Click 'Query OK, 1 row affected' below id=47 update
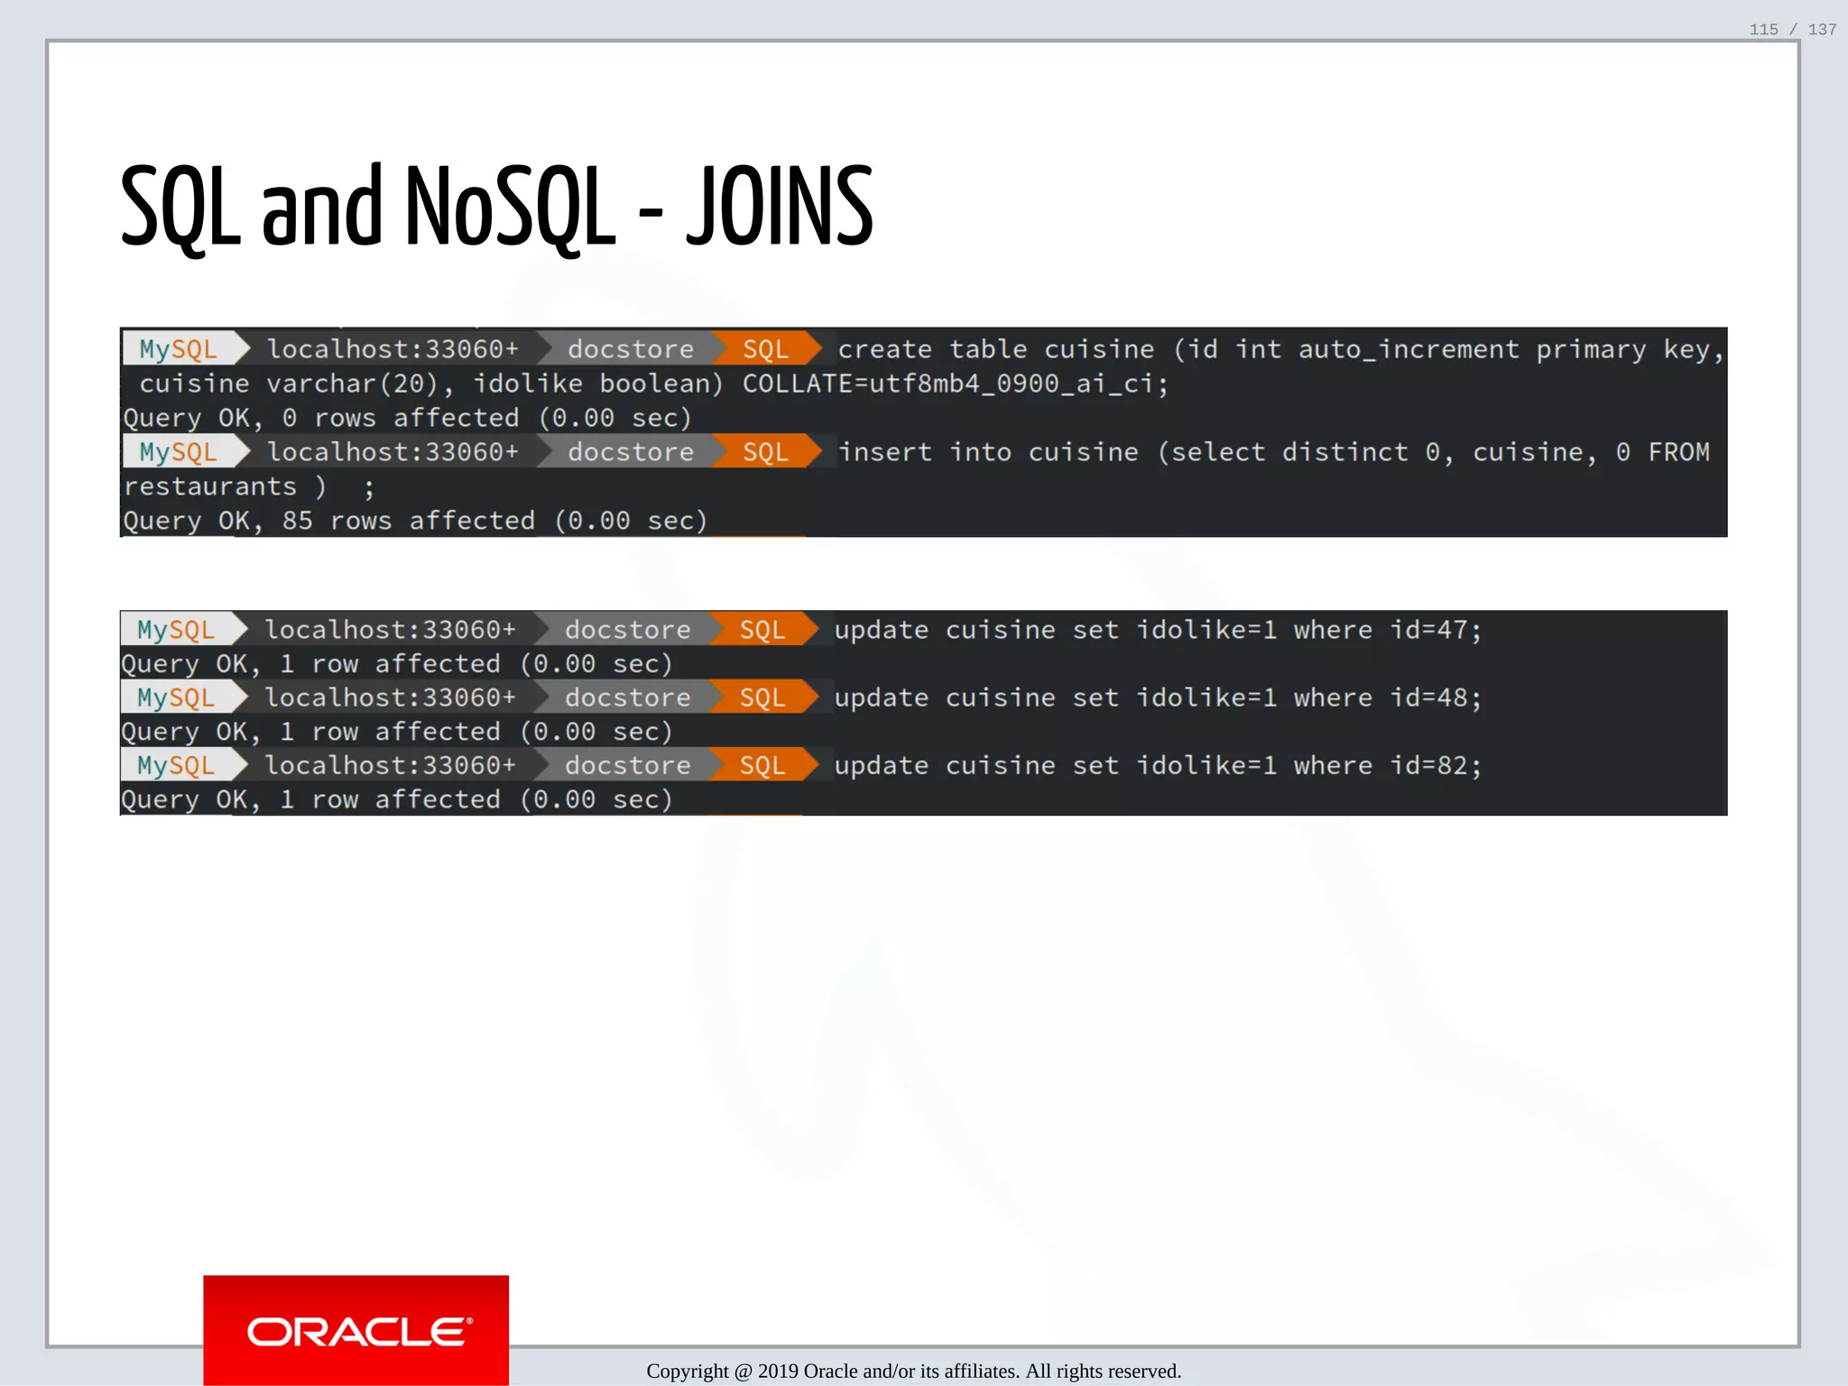Screen dimensions: 1848x1386 [397, 664]
